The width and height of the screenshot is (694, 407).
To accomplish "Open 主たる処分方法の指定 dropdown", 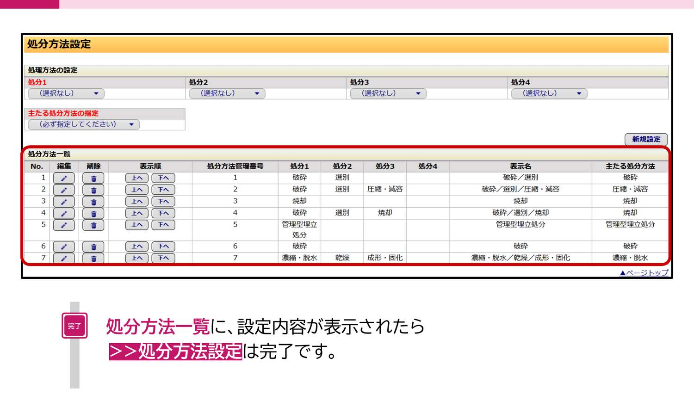I will 84,124.
